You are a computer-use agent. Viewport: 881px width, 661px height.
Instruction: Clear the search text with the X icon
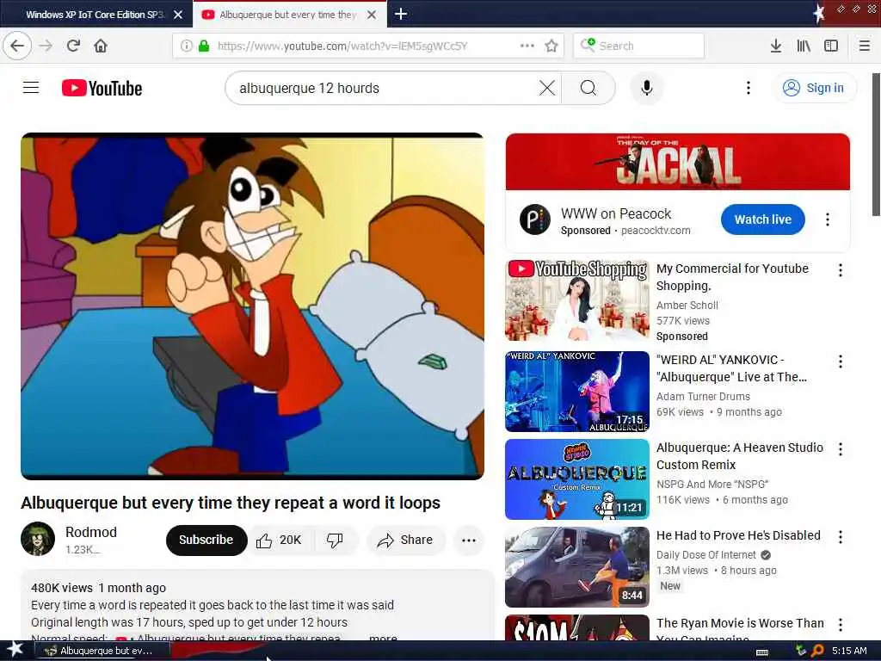click(546, 89)
